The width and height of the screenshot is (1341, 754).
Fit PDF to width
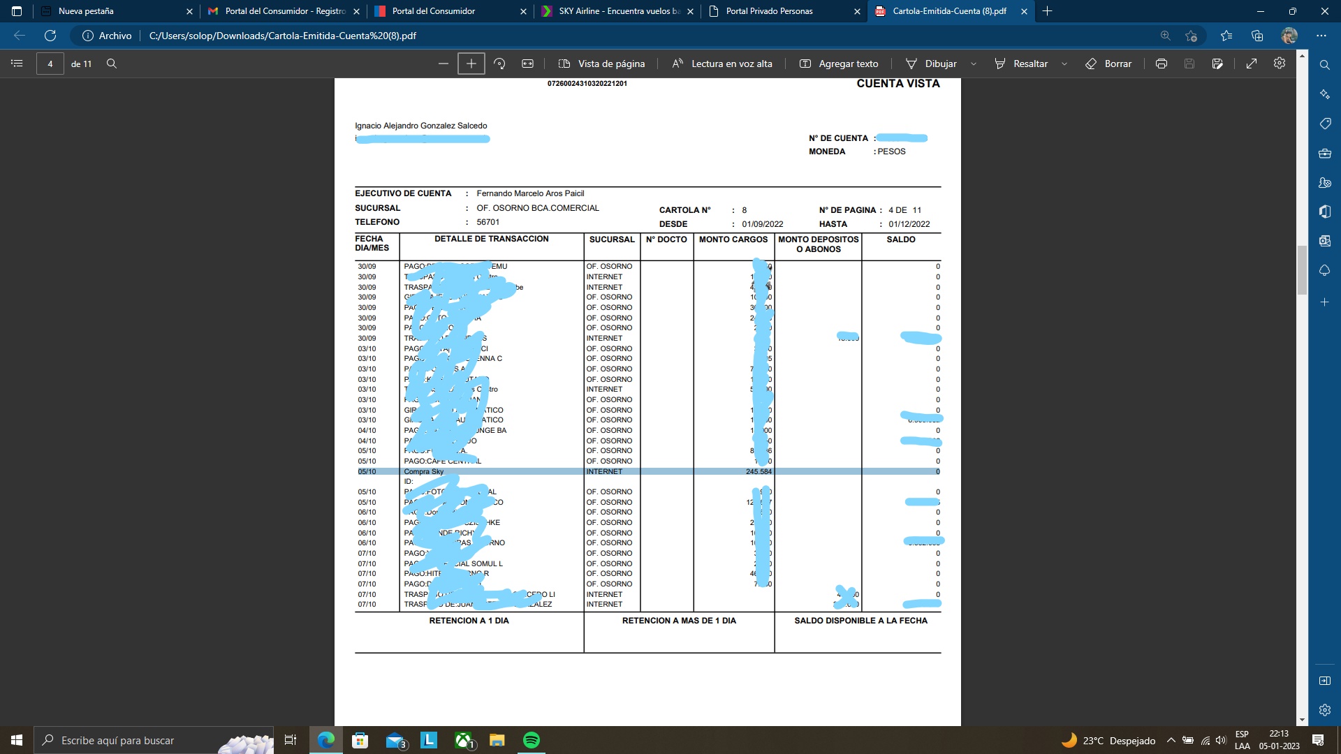click(x=528, y=64)
